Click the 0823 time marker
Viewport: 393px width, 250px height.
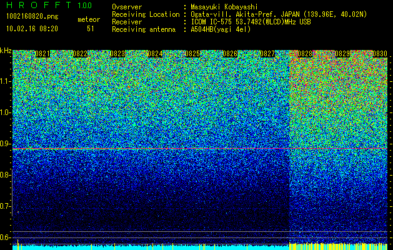point(117,54)
